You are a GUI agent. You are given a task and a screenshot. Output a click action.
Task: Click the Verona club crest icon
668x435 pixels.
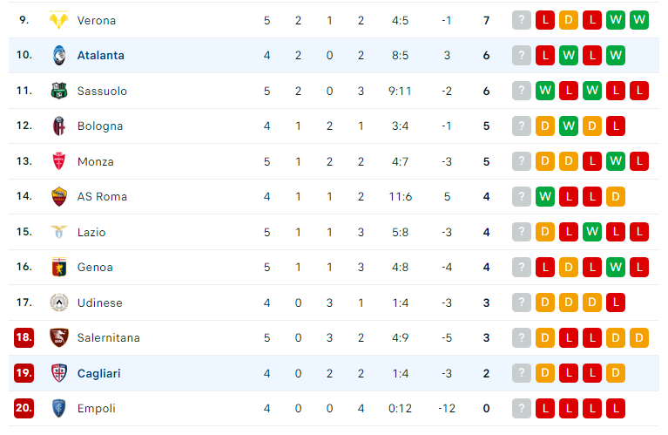click(59, 20)
